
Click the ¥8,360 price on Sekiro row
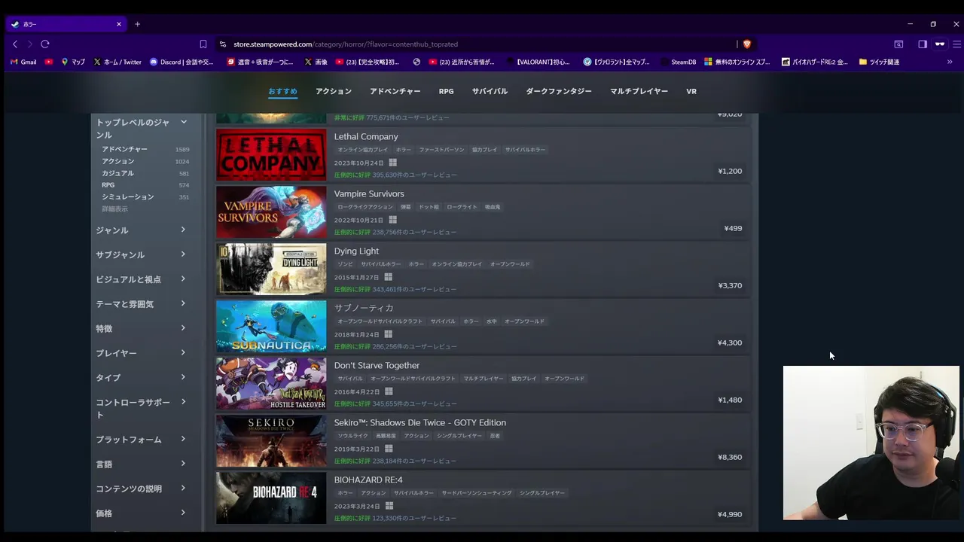pyautogui.click(x=730, y=457)
